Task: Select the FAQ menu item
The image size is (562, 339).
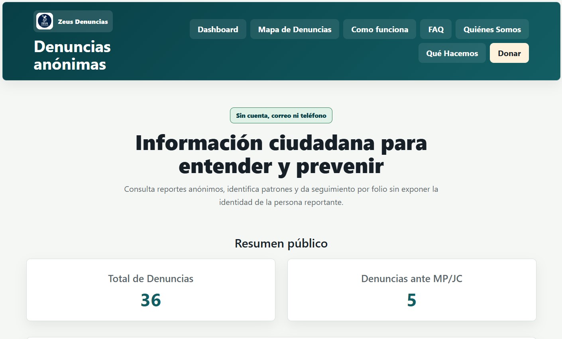Action: 436,29
